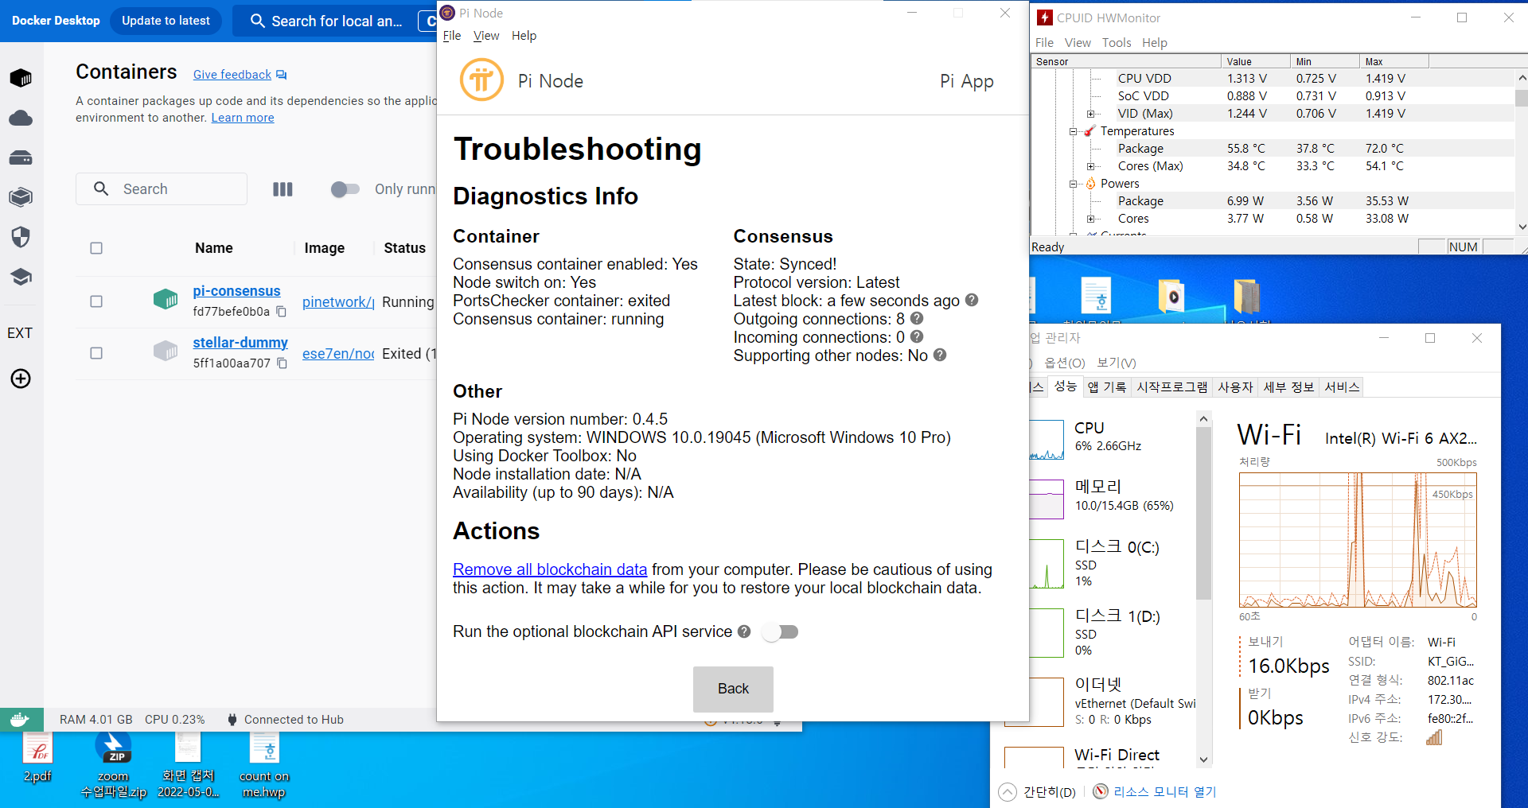The height and width of the screenshot is (808, 1528).
Task: Switch to 앱 기록 tab in Task Manager
Action: [x=1107, y=387]
